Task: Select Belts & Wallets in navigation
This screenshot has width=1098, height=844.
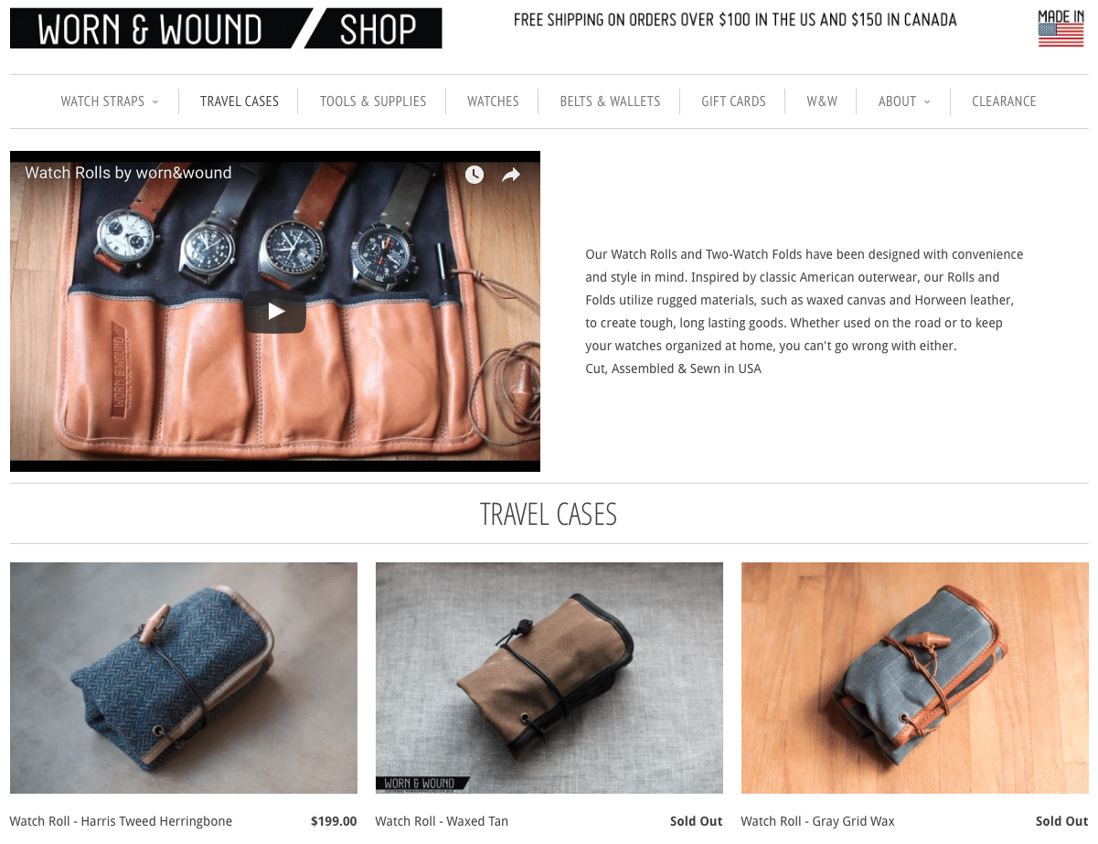Action: click(610, 101)
